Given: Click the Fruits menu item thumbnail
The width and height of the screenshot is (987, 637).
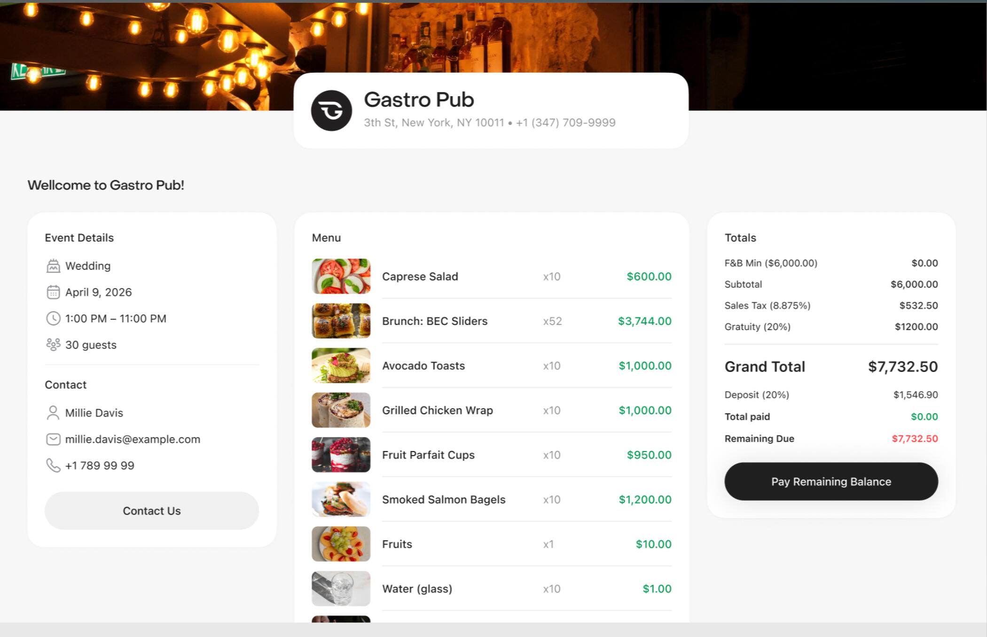Looking at the screenshot, I should (341, 544).
